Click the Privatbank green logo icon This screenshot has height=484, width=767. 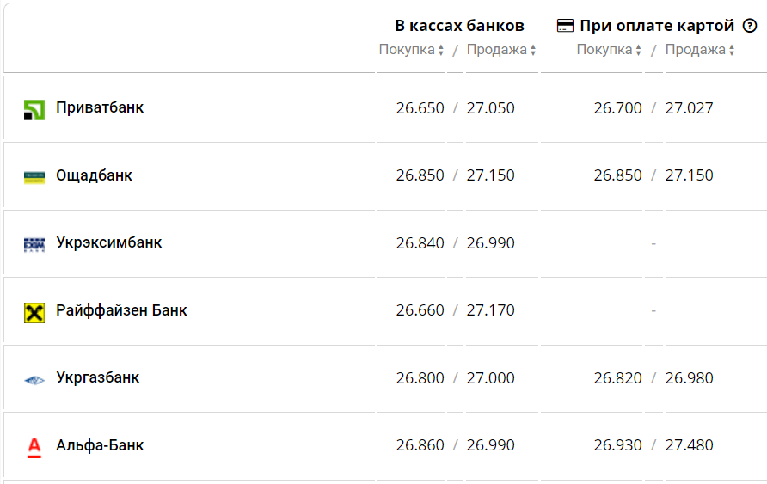point(34,110)
